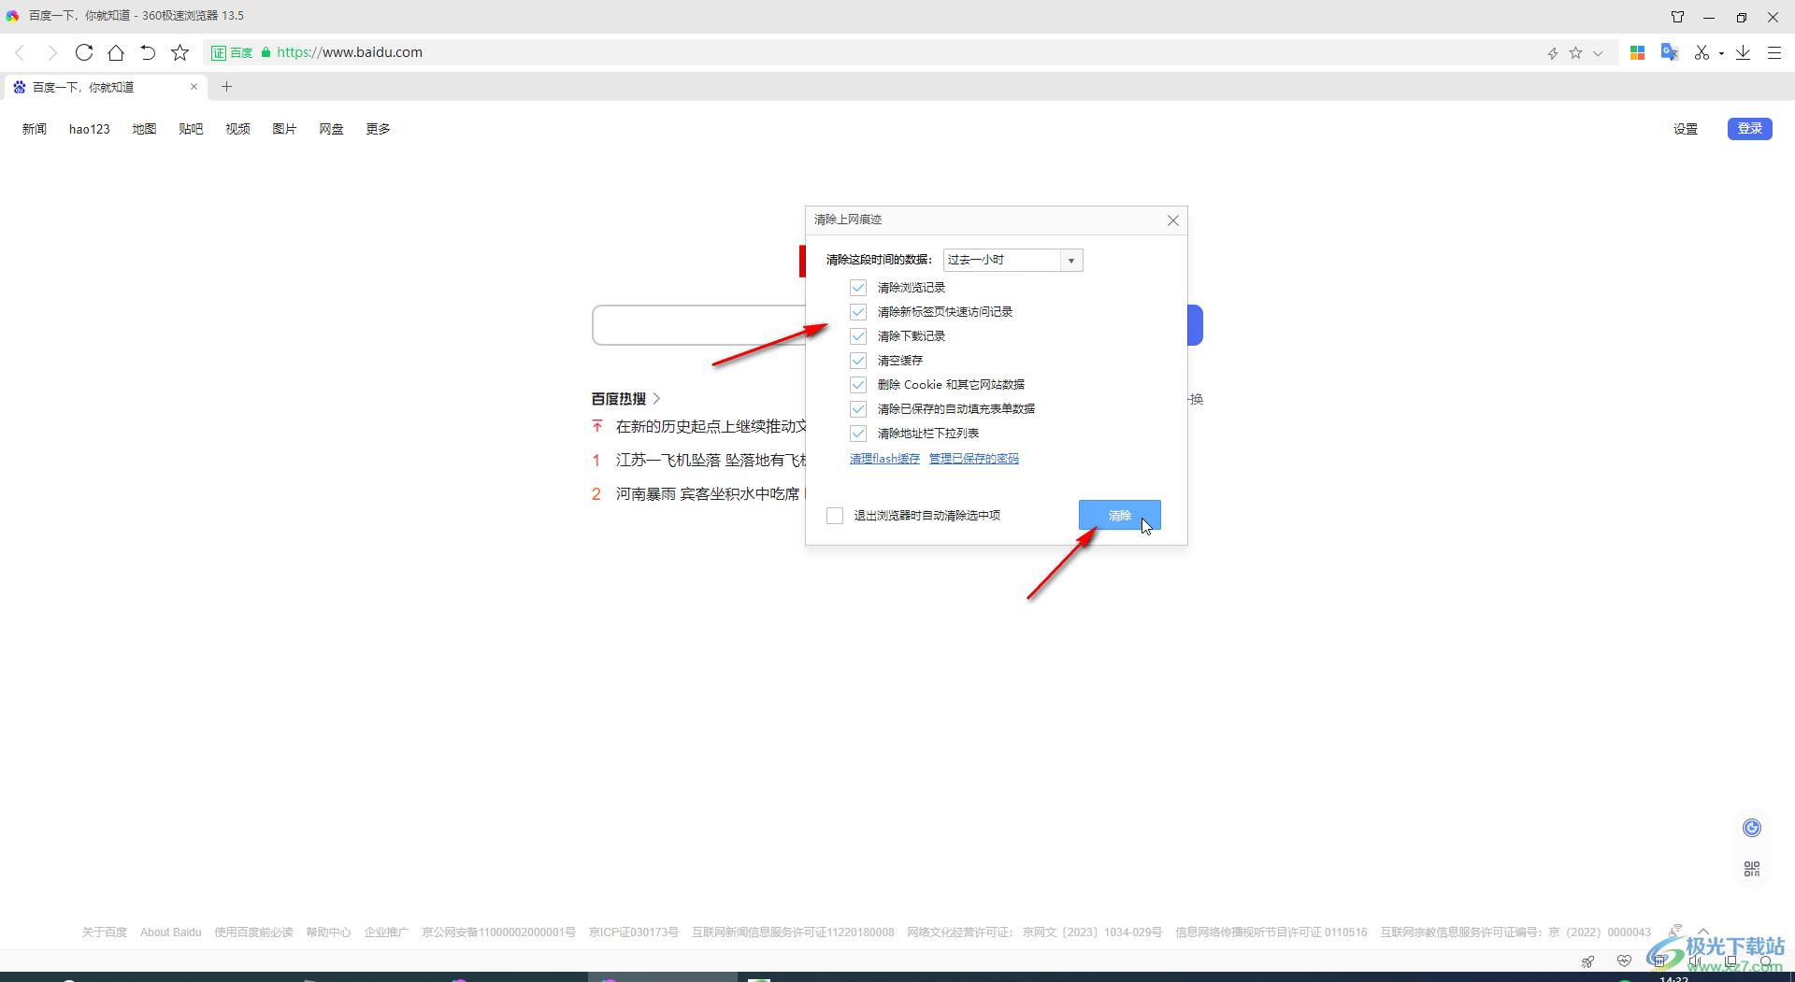Open hao123 link in Baidu navigation
Viewport: 1795px width, 982px height.
(x=90, y=129)
